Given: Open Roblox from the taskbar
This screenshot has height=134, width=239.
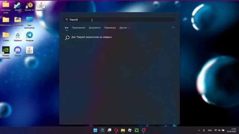Looking at the screenshot, I should 130,130.
